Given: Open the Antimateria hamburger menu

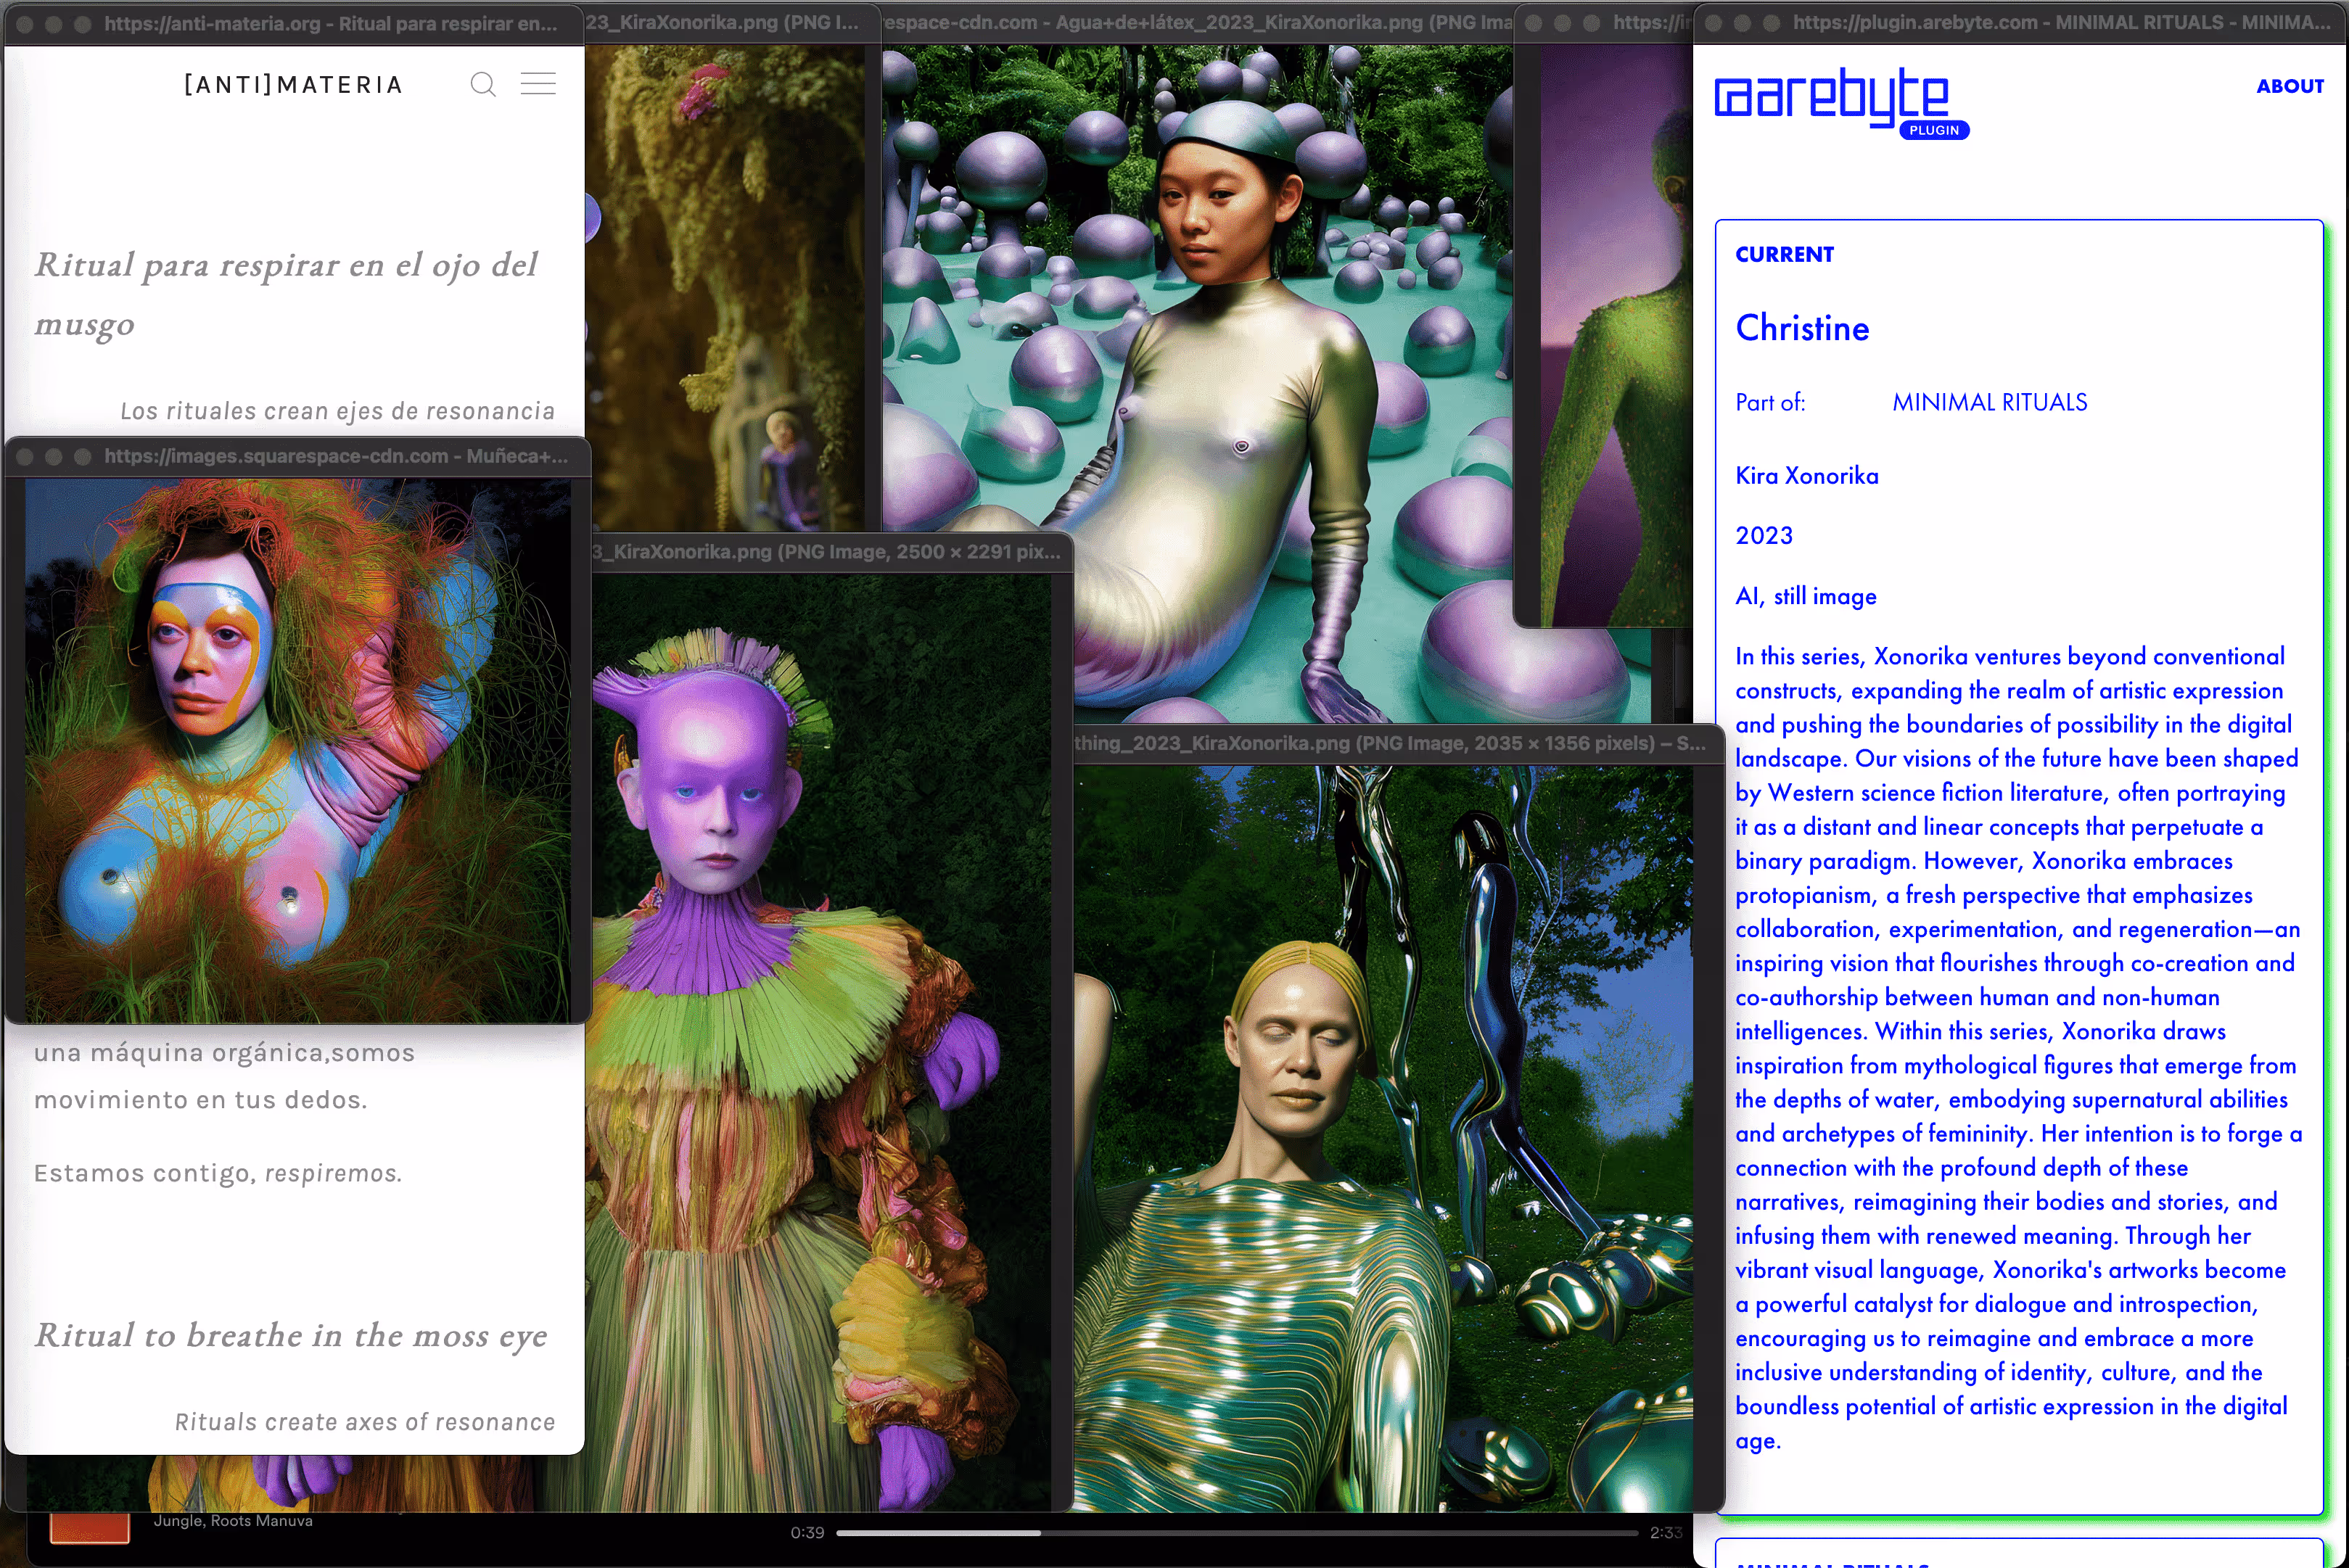Looking at the screenshot, I should point(538,84).
